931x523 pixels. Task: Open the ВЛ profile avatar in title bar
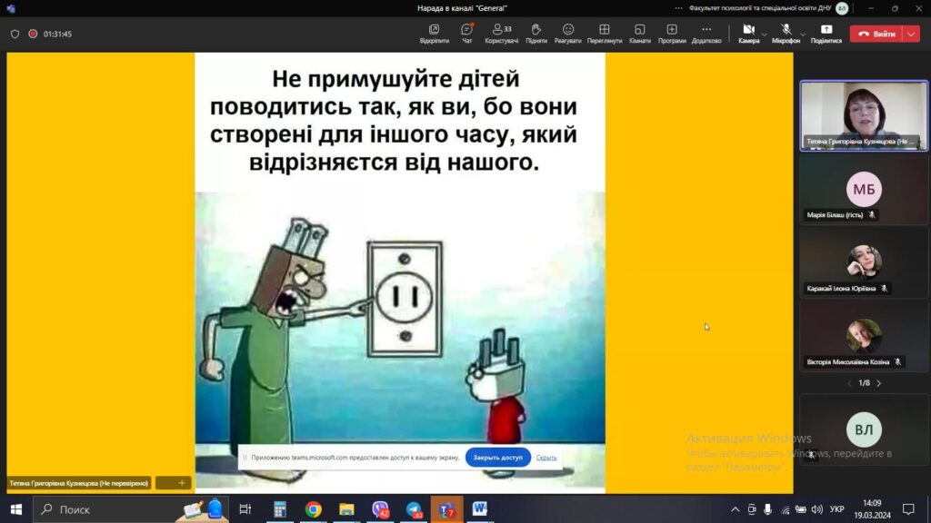tap(842, 8)
